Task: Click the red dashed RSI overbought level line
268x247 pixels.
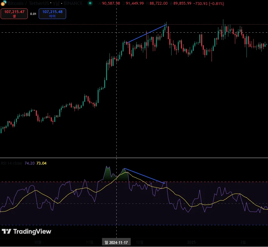Action: click(x=134, y=182)
